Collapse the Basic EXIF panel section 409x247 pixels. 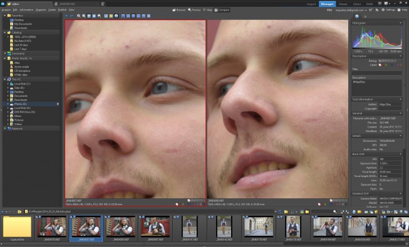(x=400, y=154)
